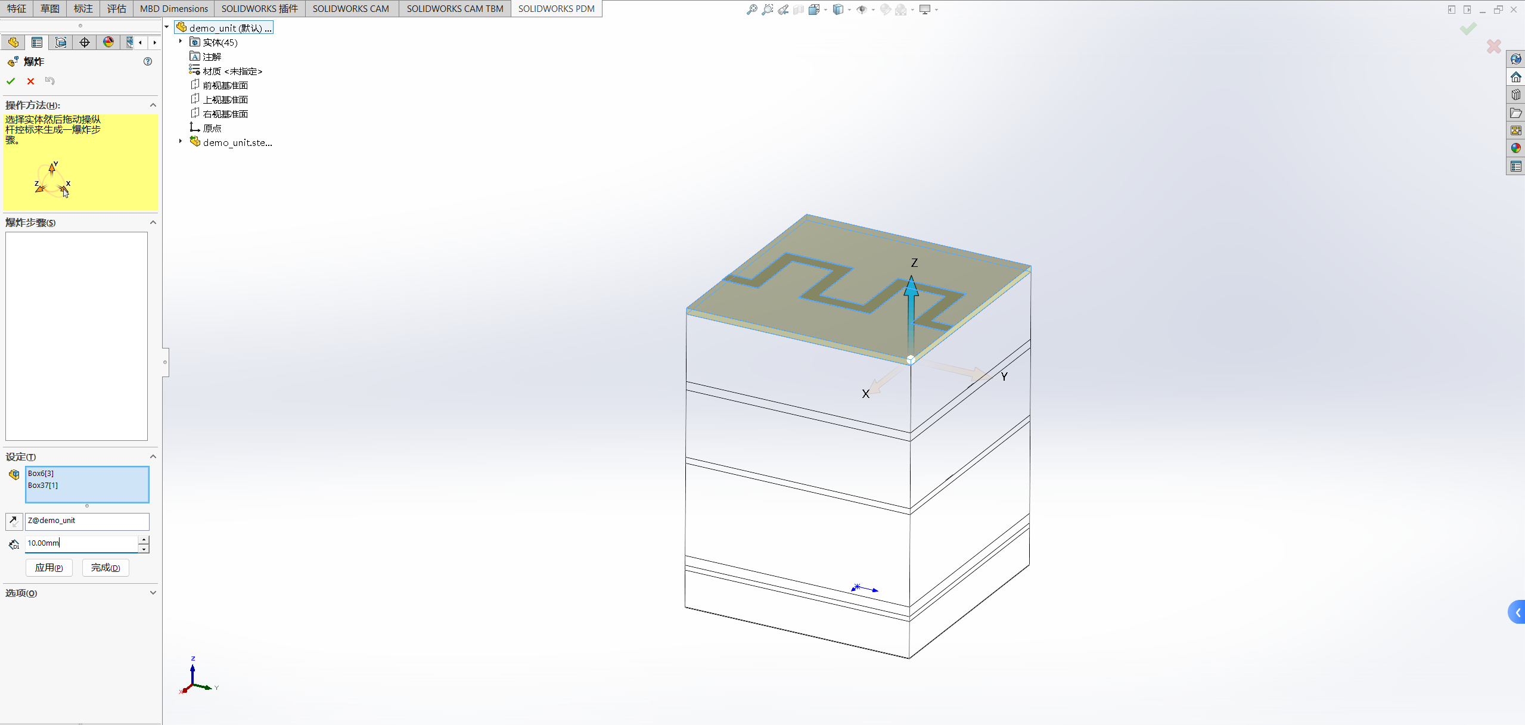Click the 应用 apply button
1525x725 pixels.
pos(49,568)
